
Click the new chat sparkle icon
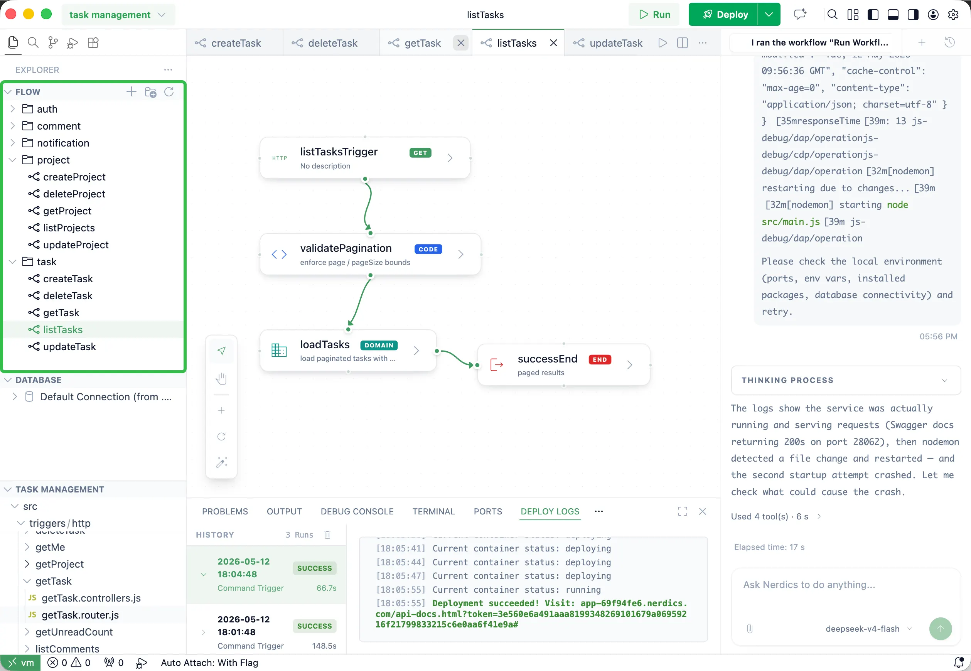coord(800,14)
